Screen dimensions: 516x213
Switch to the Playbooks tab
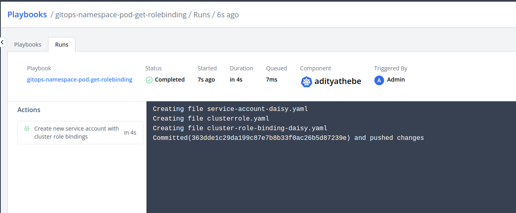(27, 45)
